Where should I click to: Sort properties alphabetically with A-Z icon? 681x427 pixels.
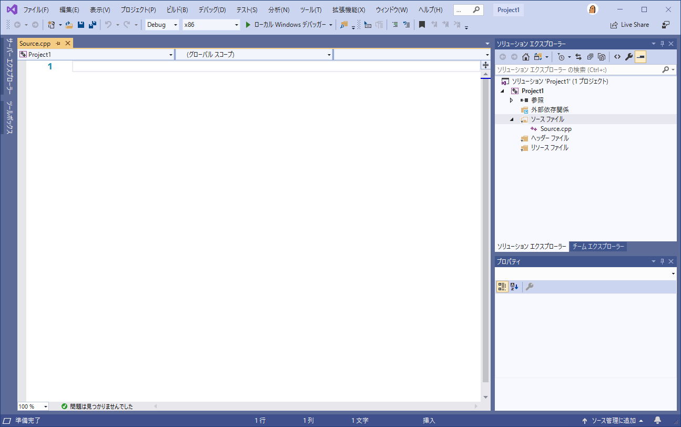pos(514,287)
